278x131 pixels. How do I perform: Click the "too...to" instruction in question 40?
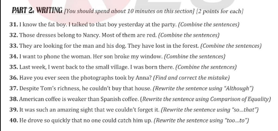pos(236,121)
